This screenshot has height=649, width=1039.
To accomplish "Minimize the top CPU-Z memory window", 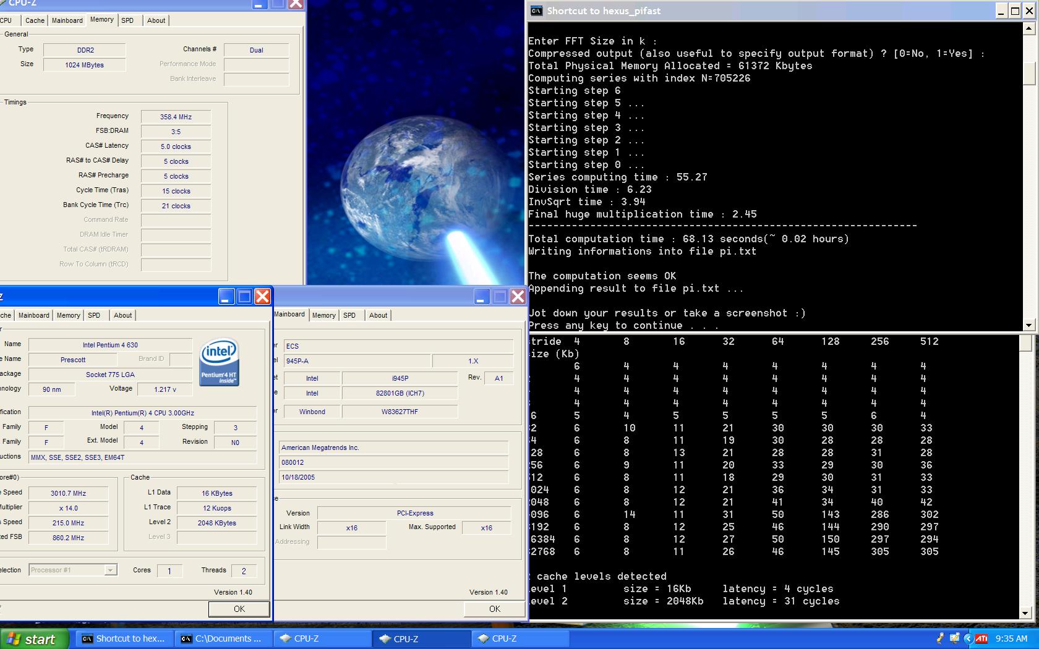I will coord(260,4).
